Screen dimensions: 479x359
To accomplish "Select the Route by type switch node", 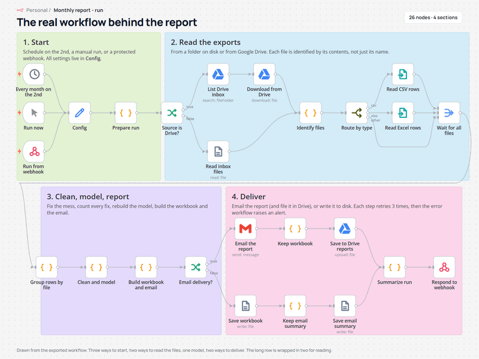I will pyautogui.click(x=356, y=112).
